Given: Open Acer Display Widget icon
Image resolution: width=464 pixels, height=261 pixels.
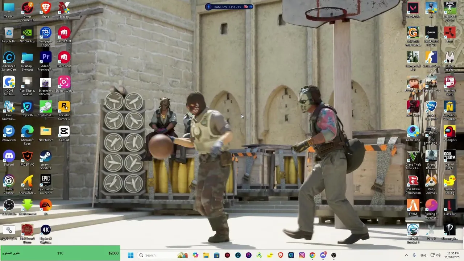Looking at the screenshot, I should [x=27, y=86].
